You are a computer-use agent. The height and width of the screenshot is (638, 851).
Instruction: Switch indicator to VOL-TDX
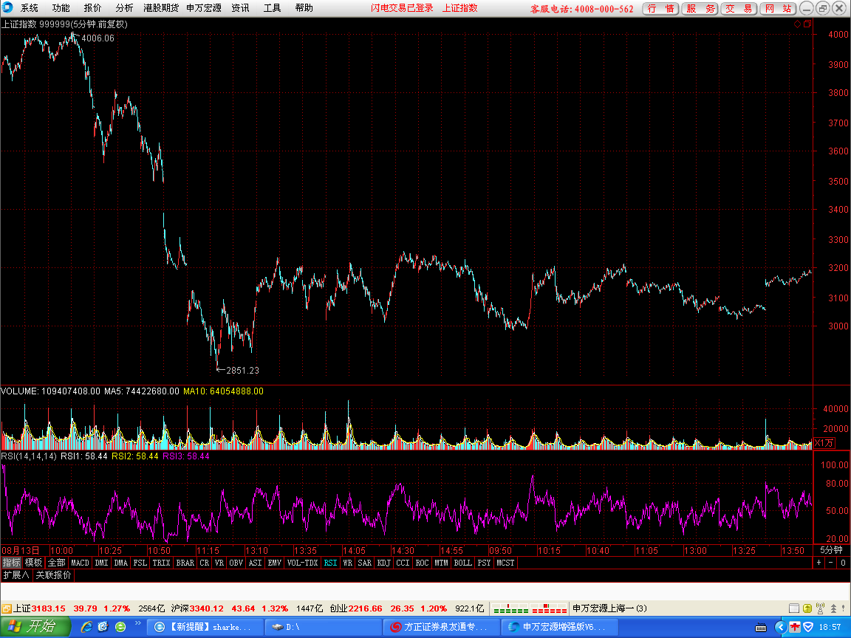pos(302,563)
